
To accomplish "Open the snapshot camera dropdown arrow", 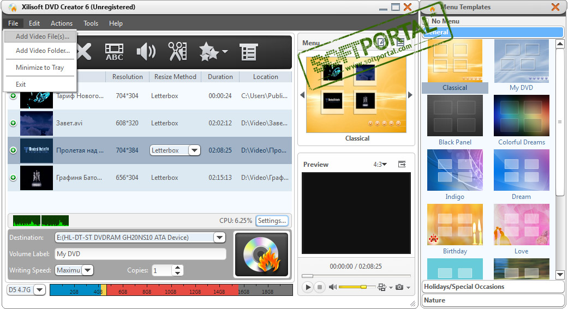I will coord(408,288).
